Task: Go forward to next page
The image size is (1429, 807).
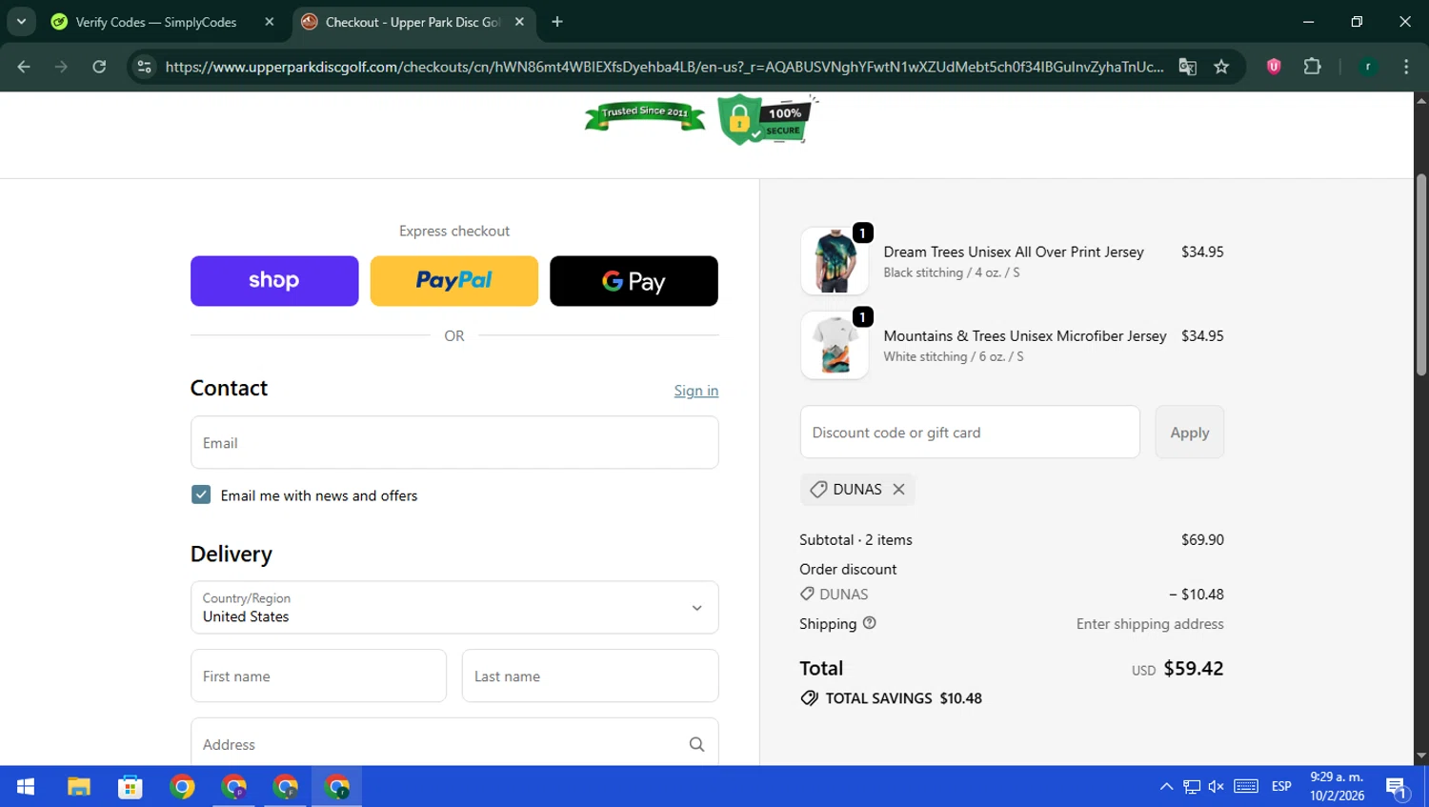Action: (x=61, y=67)
